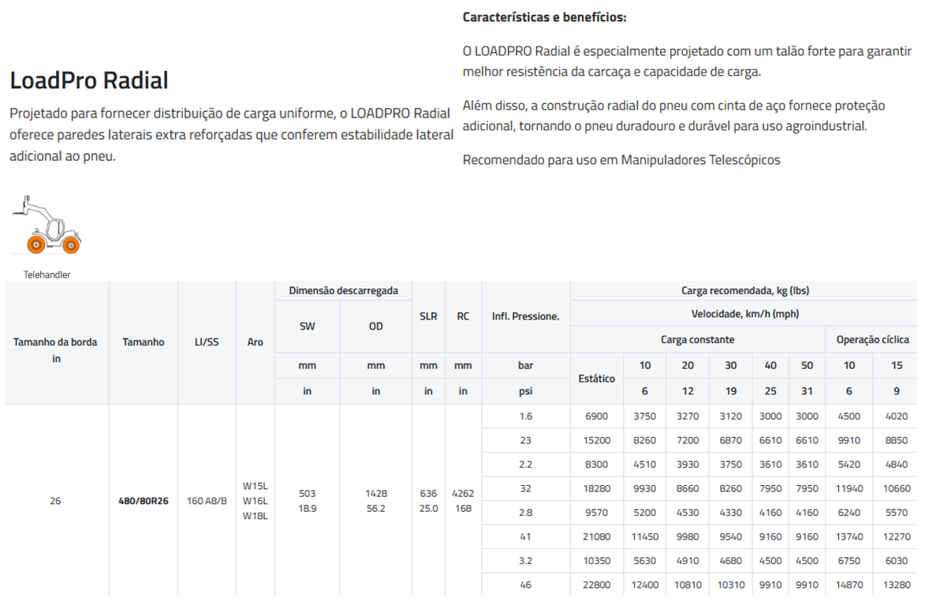Click the 'LI/SS' column header
The width and height of the screenshot is (925, 605).
tap(207, 342)
